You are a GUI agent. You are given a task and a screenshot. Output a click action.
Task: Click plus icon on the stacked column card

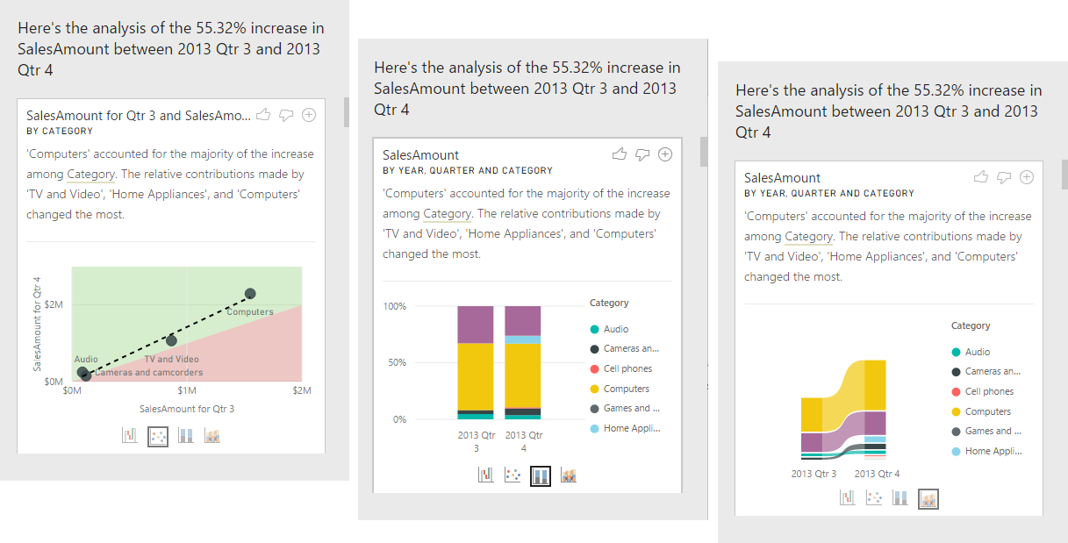[665, 154]
